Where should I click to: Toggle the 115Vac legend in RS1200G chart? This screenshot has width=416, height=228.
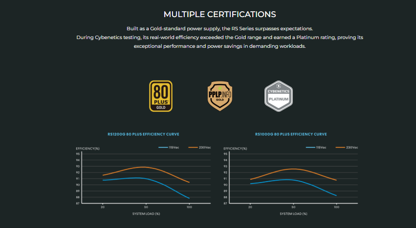pos(174,147)
